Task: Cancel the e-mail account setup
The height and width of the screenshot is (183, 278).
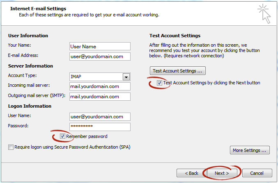Action: click(x=257, y=173)
